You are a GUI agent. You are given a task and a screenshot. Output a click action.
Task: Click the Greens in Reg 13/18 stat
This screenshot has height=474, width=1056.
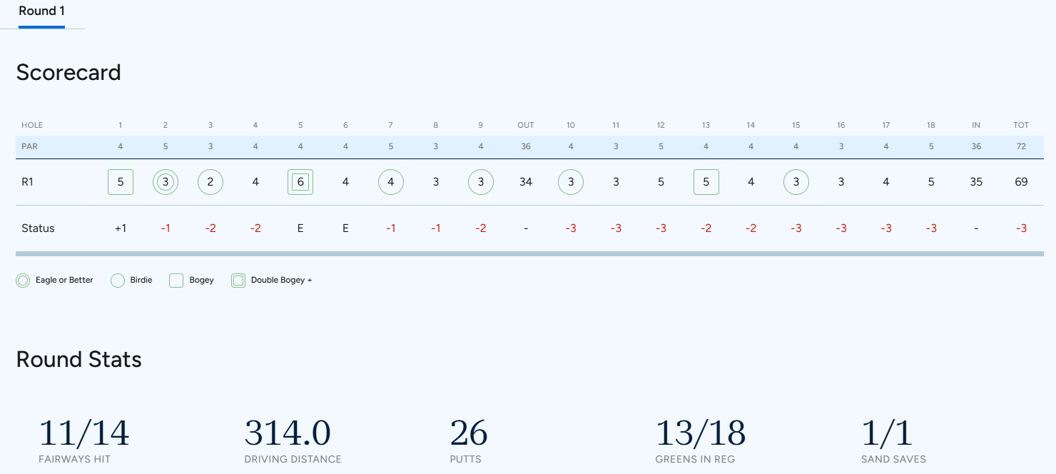pyautogui.click(x=701, y=440)
